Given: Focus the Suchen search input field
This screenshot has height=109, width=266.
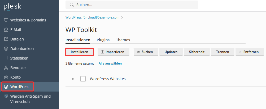Looking at the screenshot, I should click(132, 5).
